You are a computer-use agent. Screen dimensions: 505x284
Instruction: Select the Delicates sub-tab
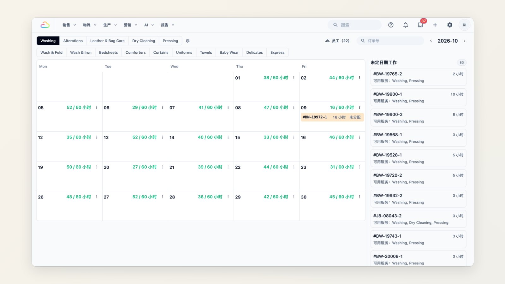(254, 52)
